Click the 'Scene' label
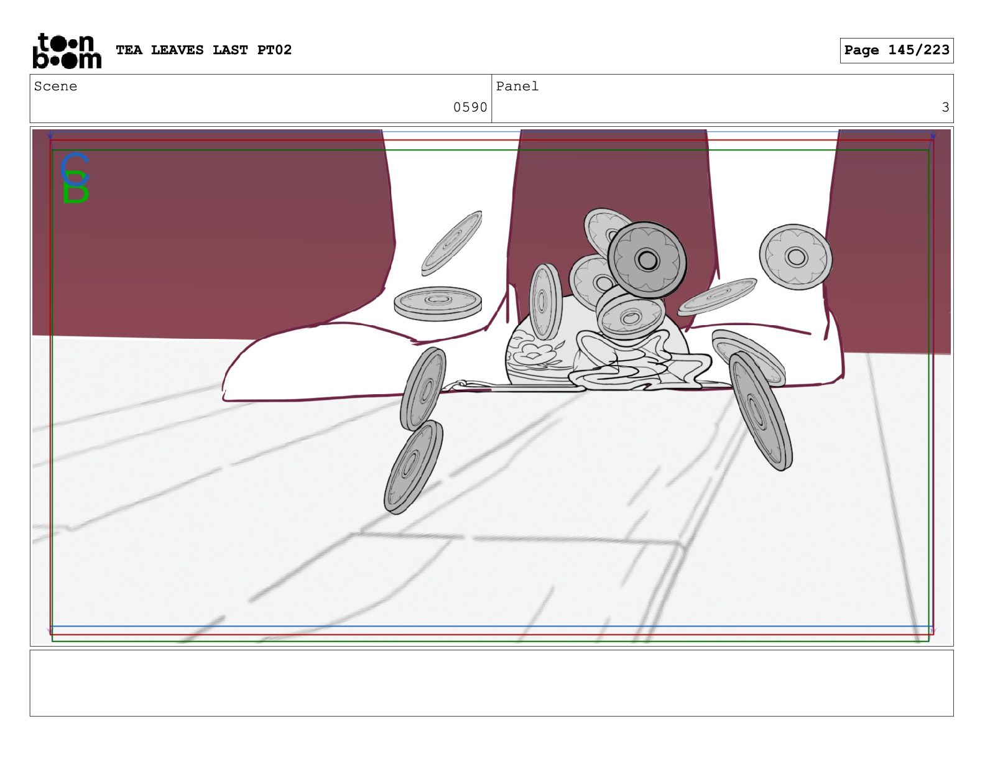Screen dimensions: 985x761 pyautogui.click(x=55, y=86)
